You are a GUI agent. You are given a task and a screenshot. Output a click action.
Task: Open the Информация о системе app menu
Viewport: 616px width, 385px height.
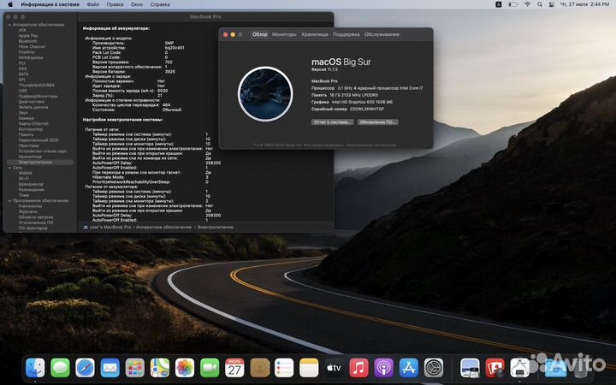(x=50, y=4)
